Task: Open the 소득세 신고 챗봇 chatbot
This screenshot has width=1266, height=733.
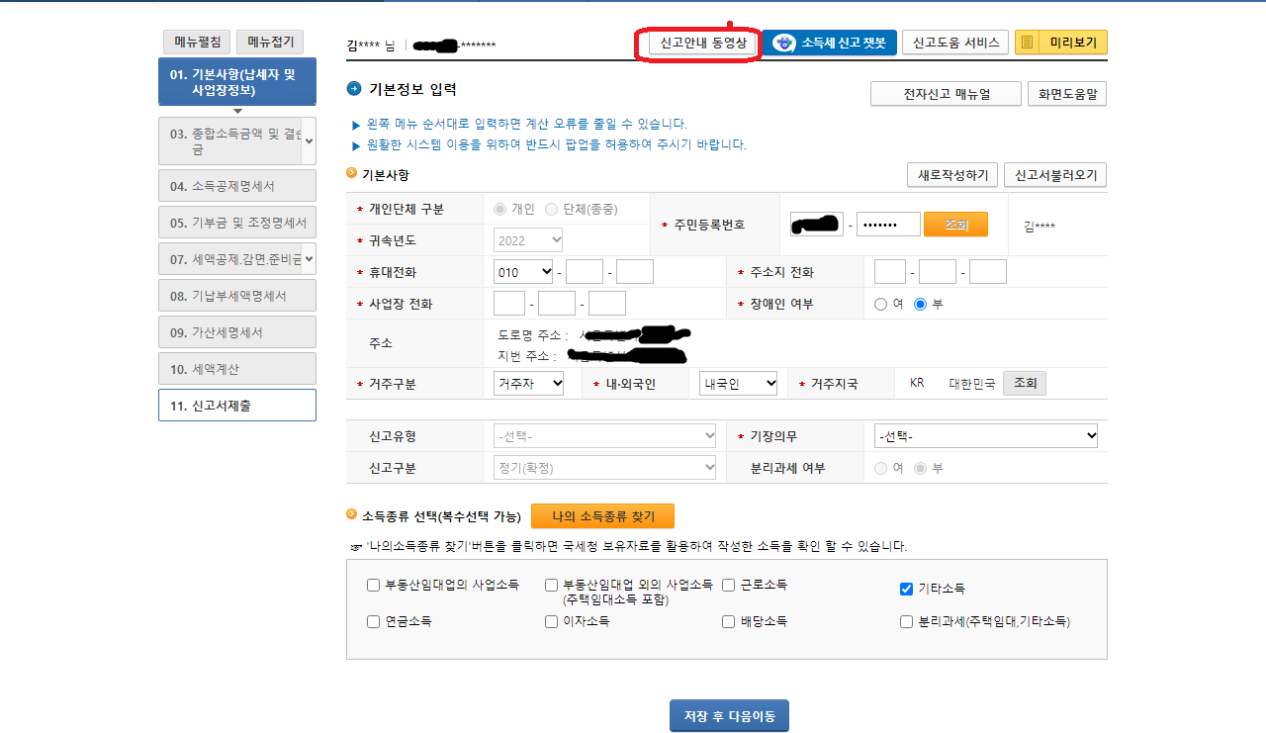Action: tap(830, 43)
